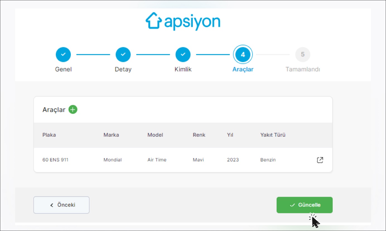Go back with the Önceki button
The height and width of the screenshot is (231, 386).
pyautogui.click(x=61, y=205)
